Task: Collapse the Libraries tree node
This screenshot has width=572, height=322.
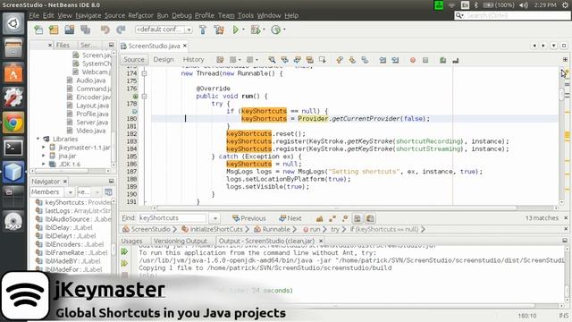Action: [38, 139]
